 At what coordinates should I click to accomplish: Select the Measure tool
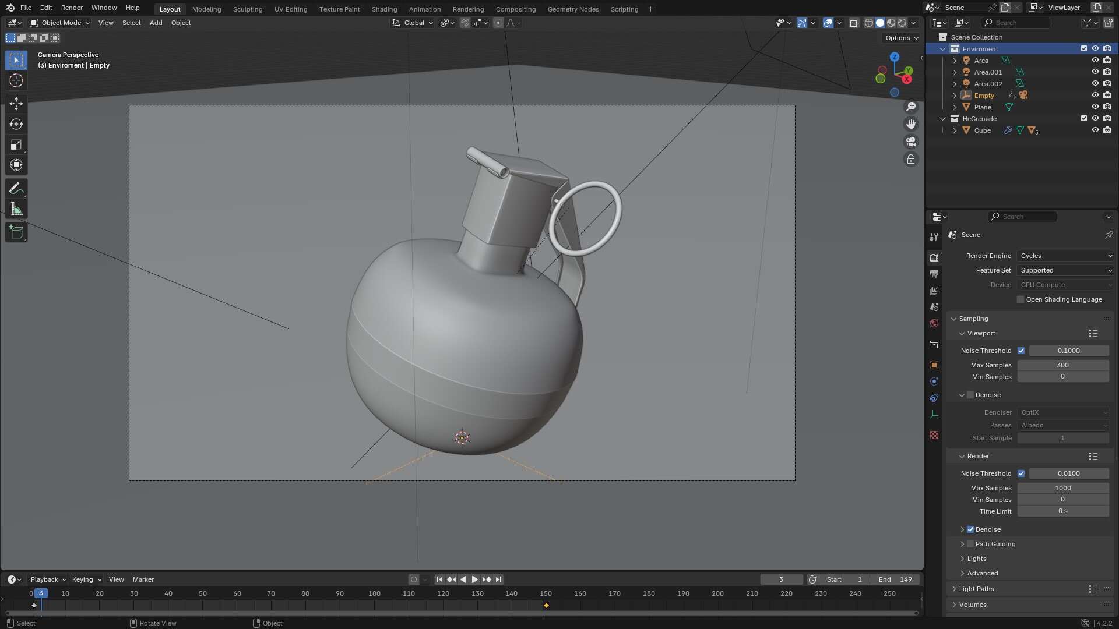pyautogui.click(x=16, y=209)
